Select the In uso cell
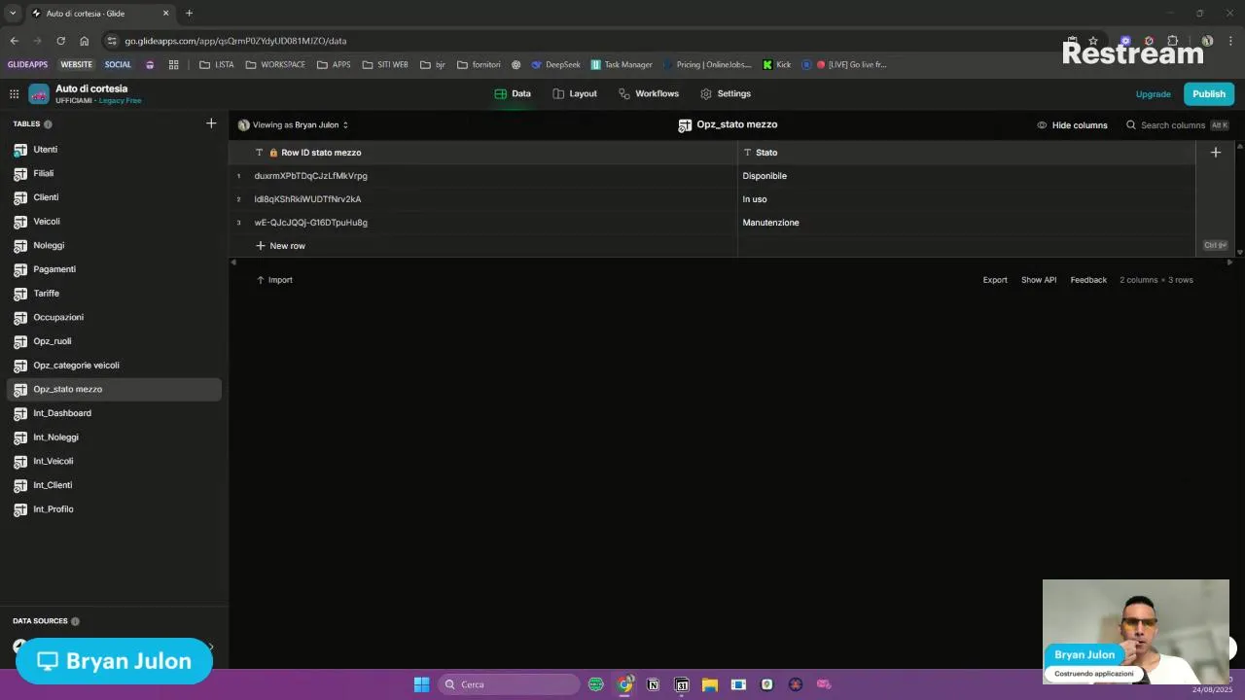Viewport: 1245px width, 700px height. 966,199
